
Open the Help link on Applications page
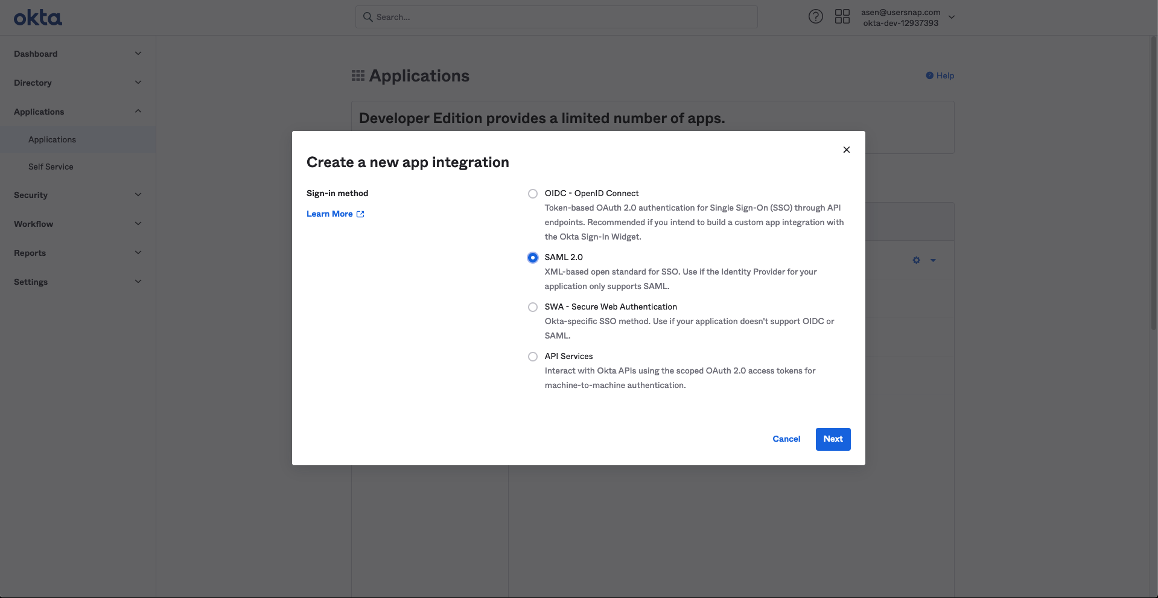point(940,75)
